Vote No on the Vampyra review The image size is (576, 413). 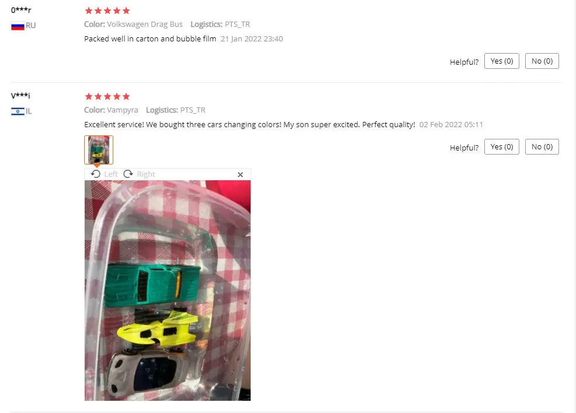click(542, 147)
